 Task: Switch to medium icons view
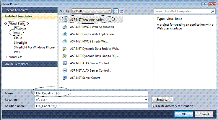116,11
